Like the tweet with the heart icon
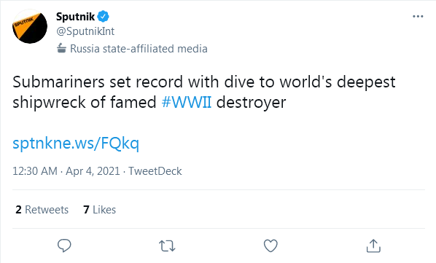This screenshot has height=263, width=436. [x=270, y=246]
